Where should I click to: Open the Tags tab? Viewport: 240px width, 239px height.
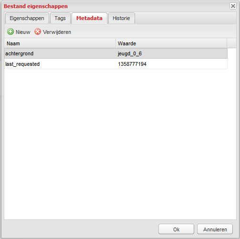60,18
